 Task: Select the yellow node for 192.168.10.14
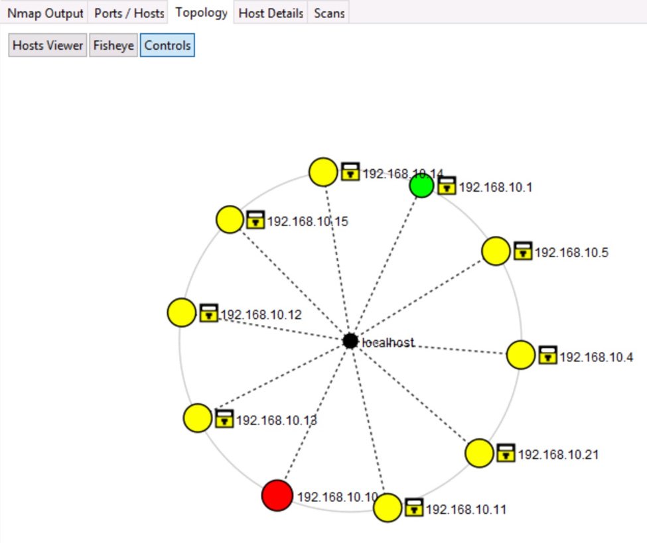tap(323, 172)
